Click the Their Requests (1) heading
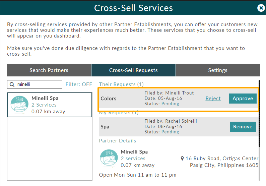 click(x=121, y=84)
